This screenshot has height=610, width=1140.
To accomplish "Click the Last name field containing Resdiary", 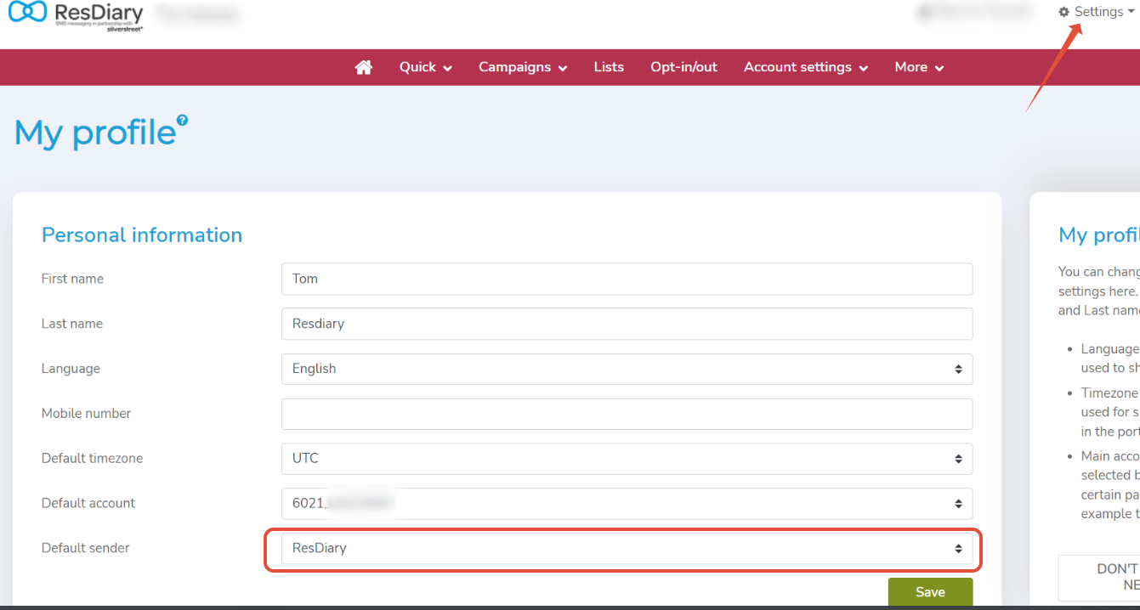I will point(627,324).
